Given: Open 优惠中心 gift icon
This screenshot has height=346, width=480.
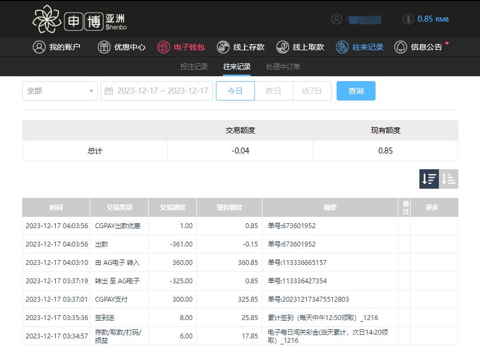Looking at the screenshot, I should coord(104,47).
